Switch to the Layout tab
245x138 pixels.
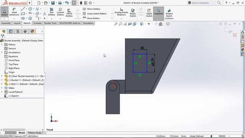point(17,23)
